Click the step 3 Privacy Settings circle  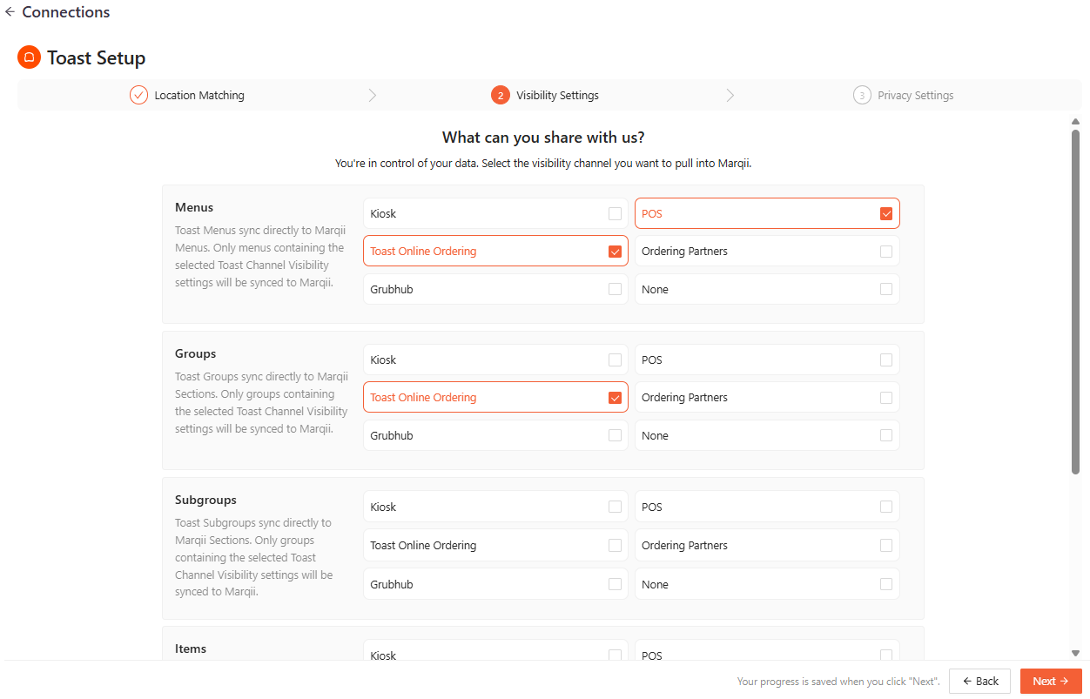coord(861,95)
